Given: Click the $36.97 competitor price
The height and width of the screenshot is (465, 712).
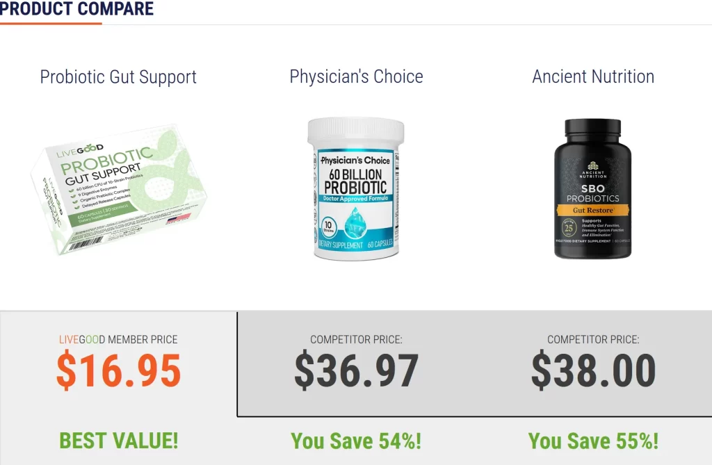Looking at the screenshot, I should pos(356,370).
